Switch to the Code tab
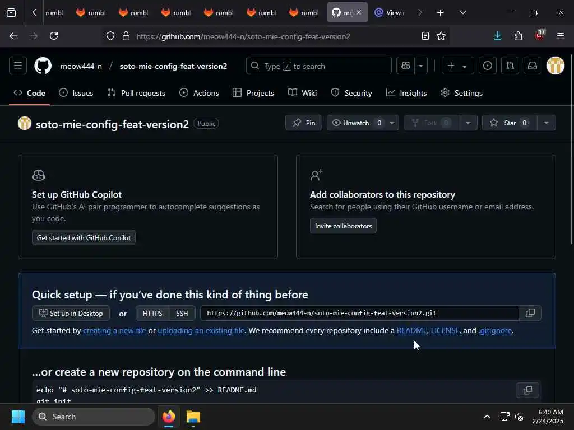The image size is (574, 430). [30, 93]
